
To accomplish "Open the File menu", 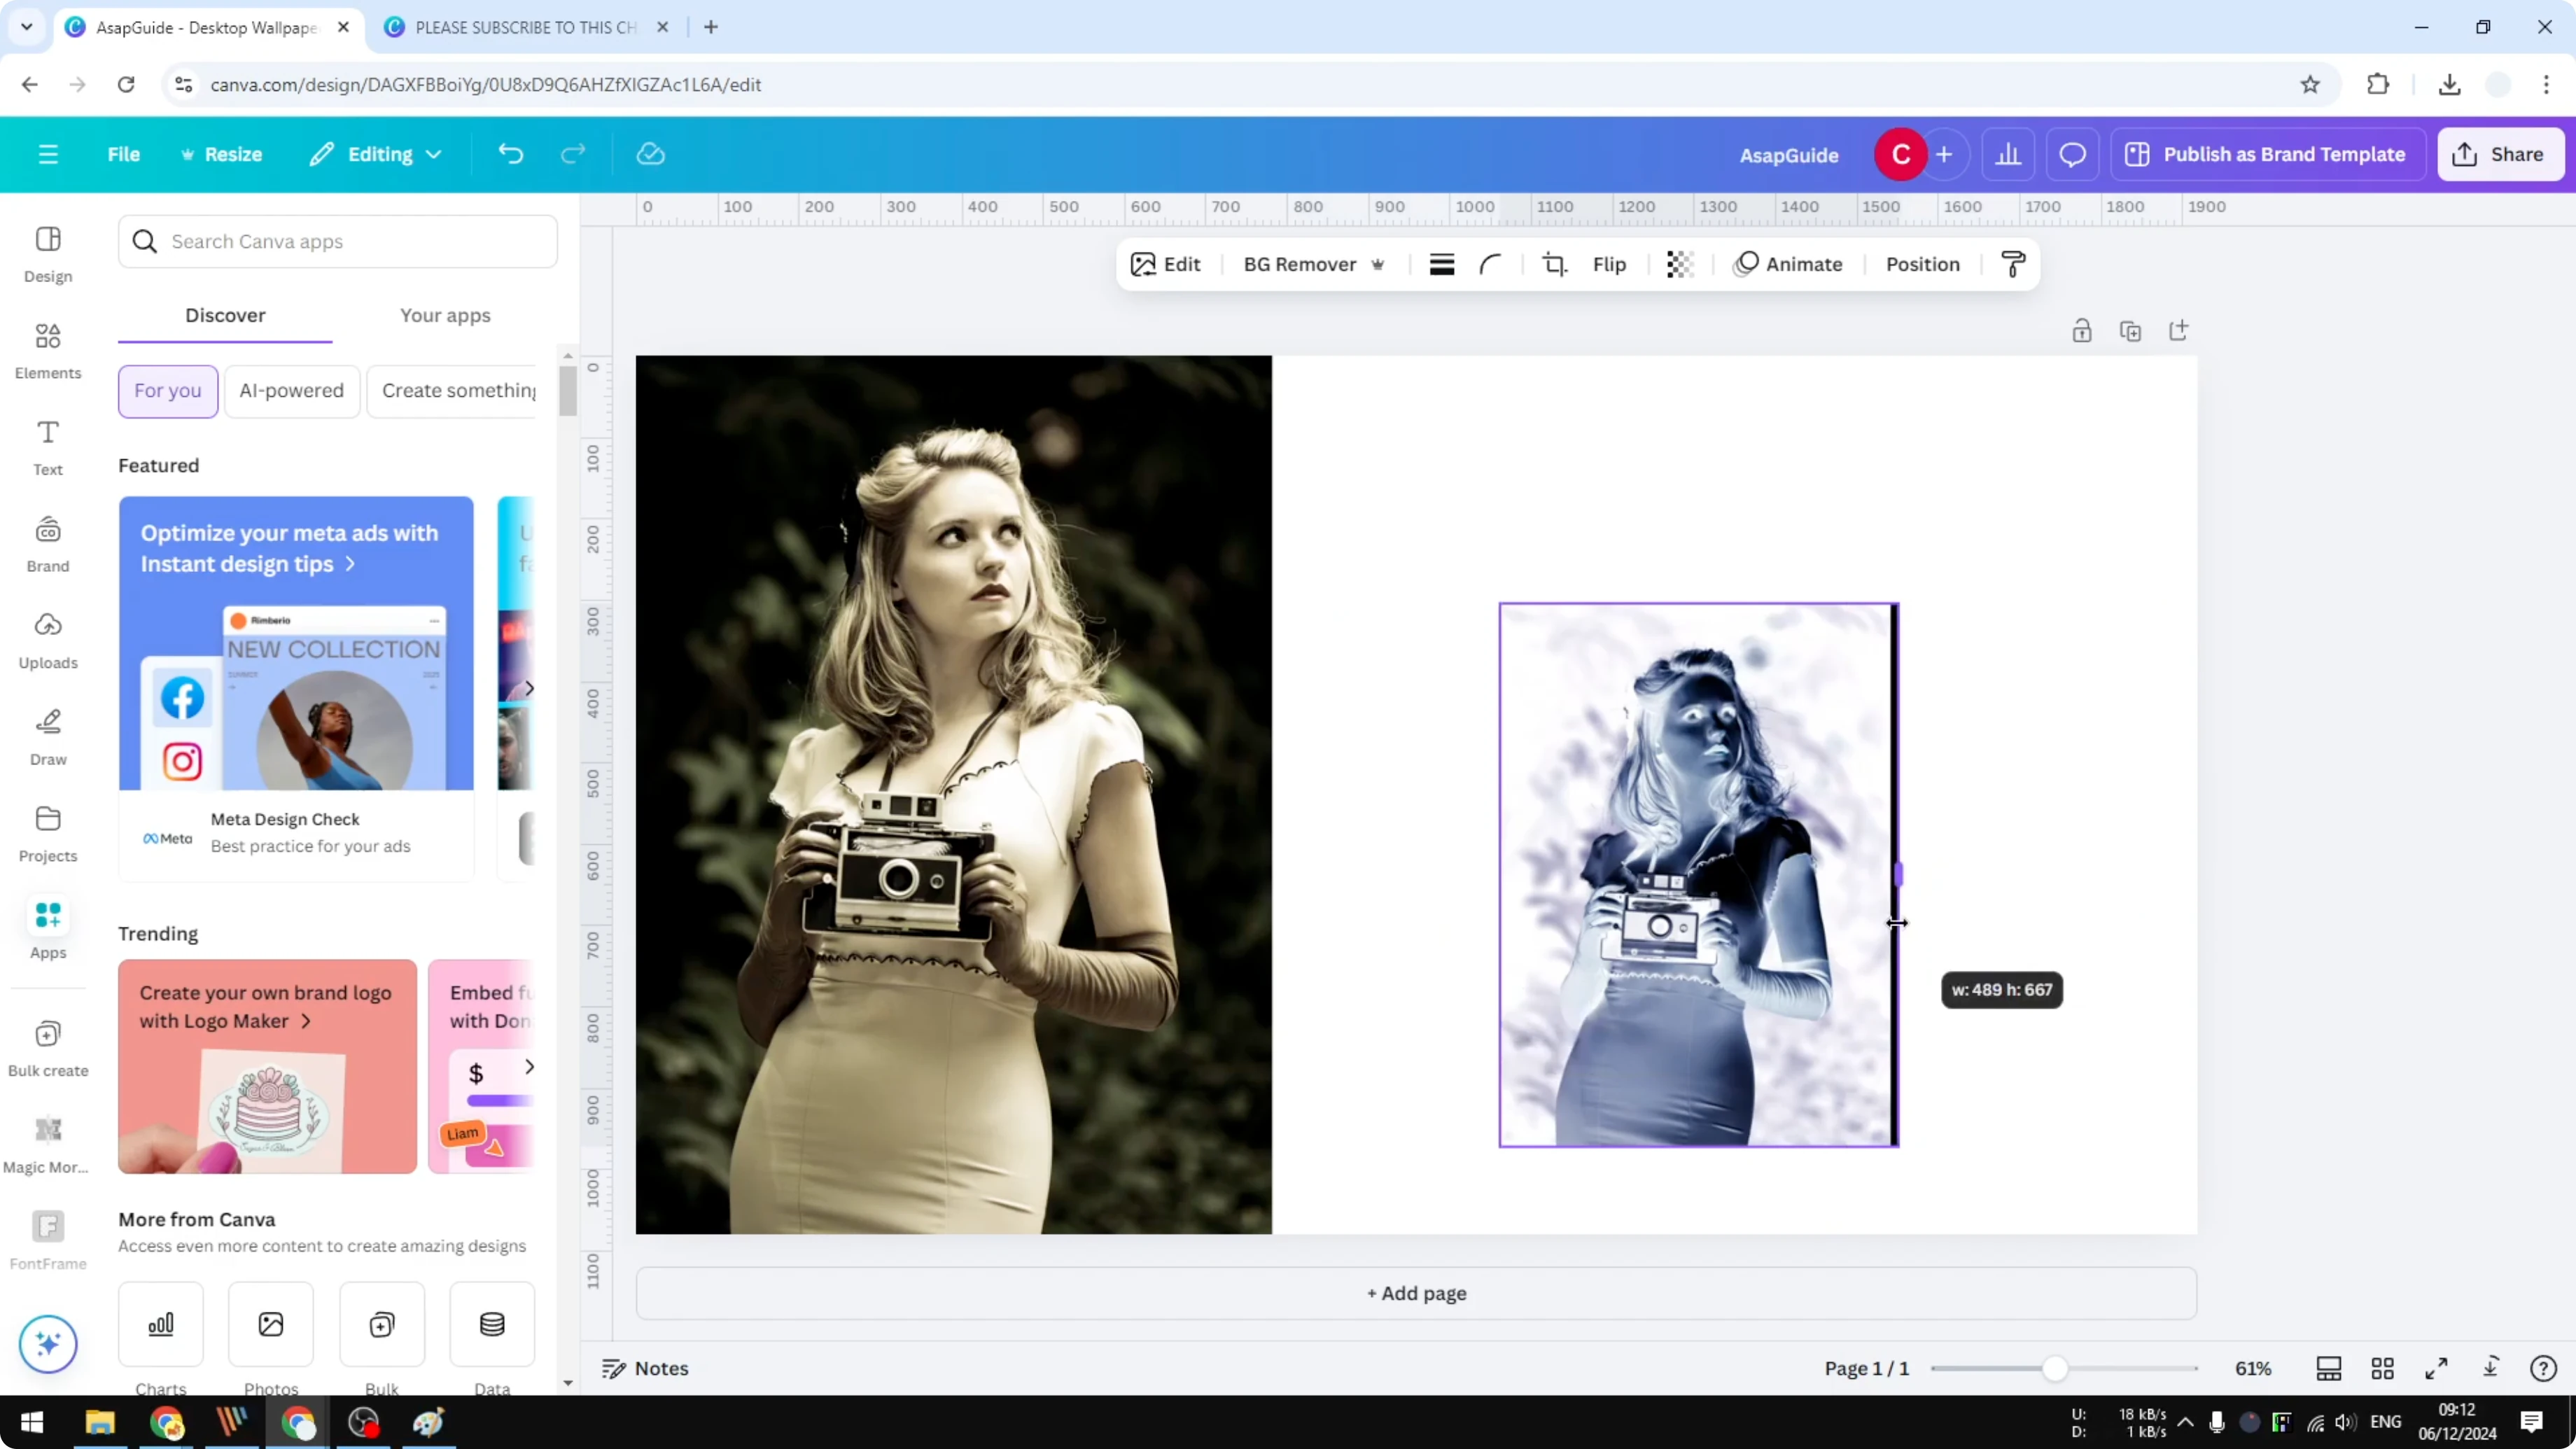I will click(x=124, y=154).
